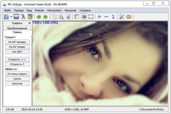171x114 pixels.
Task: Reset zoom with the blue 1 icon
Action: [113, 17]
